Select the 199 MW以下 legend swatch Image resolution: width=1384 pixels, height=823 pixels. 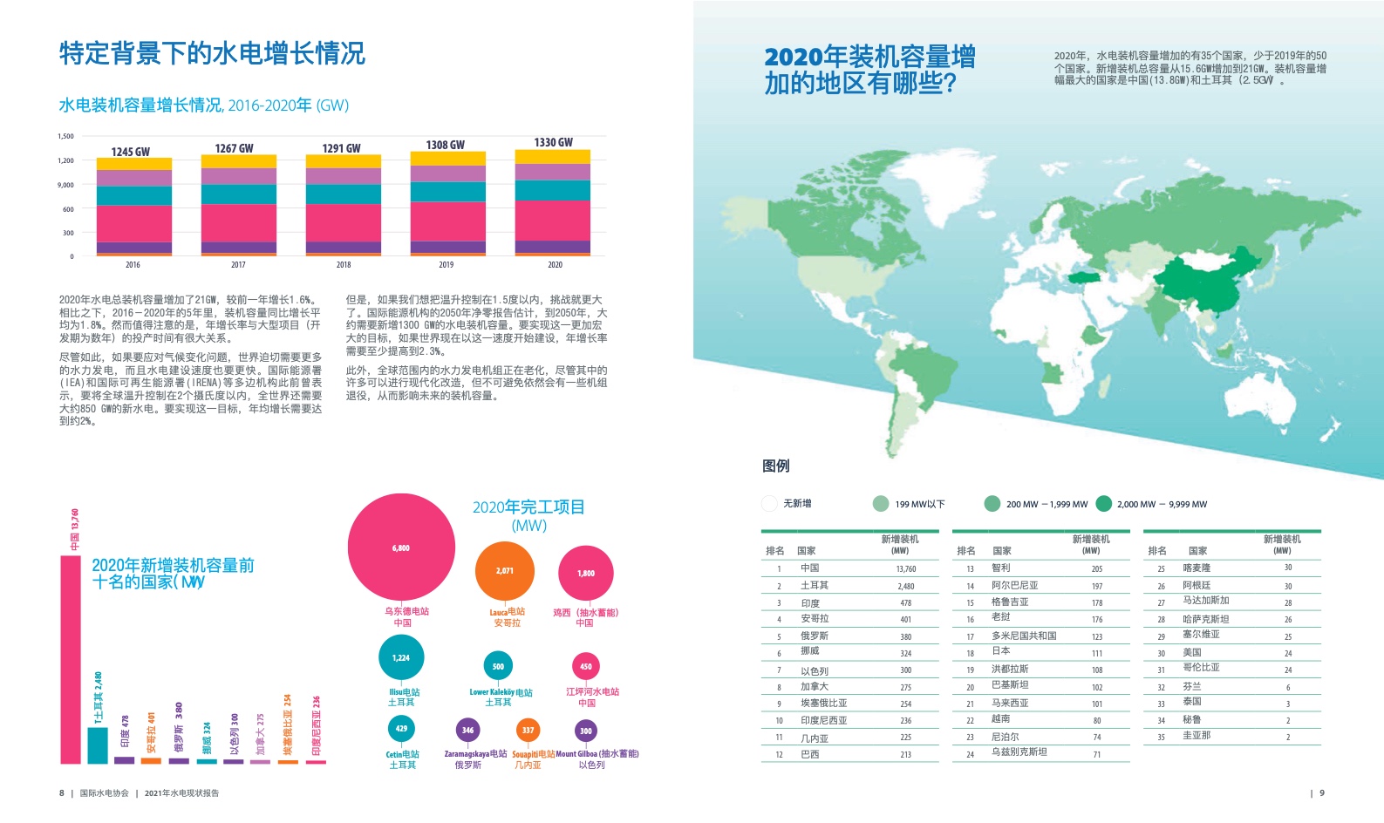click(881, 503)
